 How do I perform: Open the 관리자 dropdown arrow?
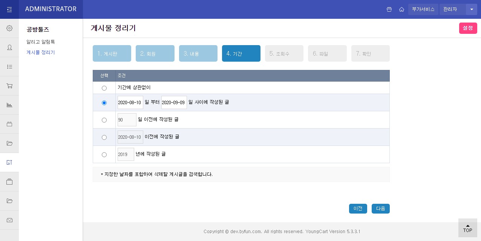(472, 9)
